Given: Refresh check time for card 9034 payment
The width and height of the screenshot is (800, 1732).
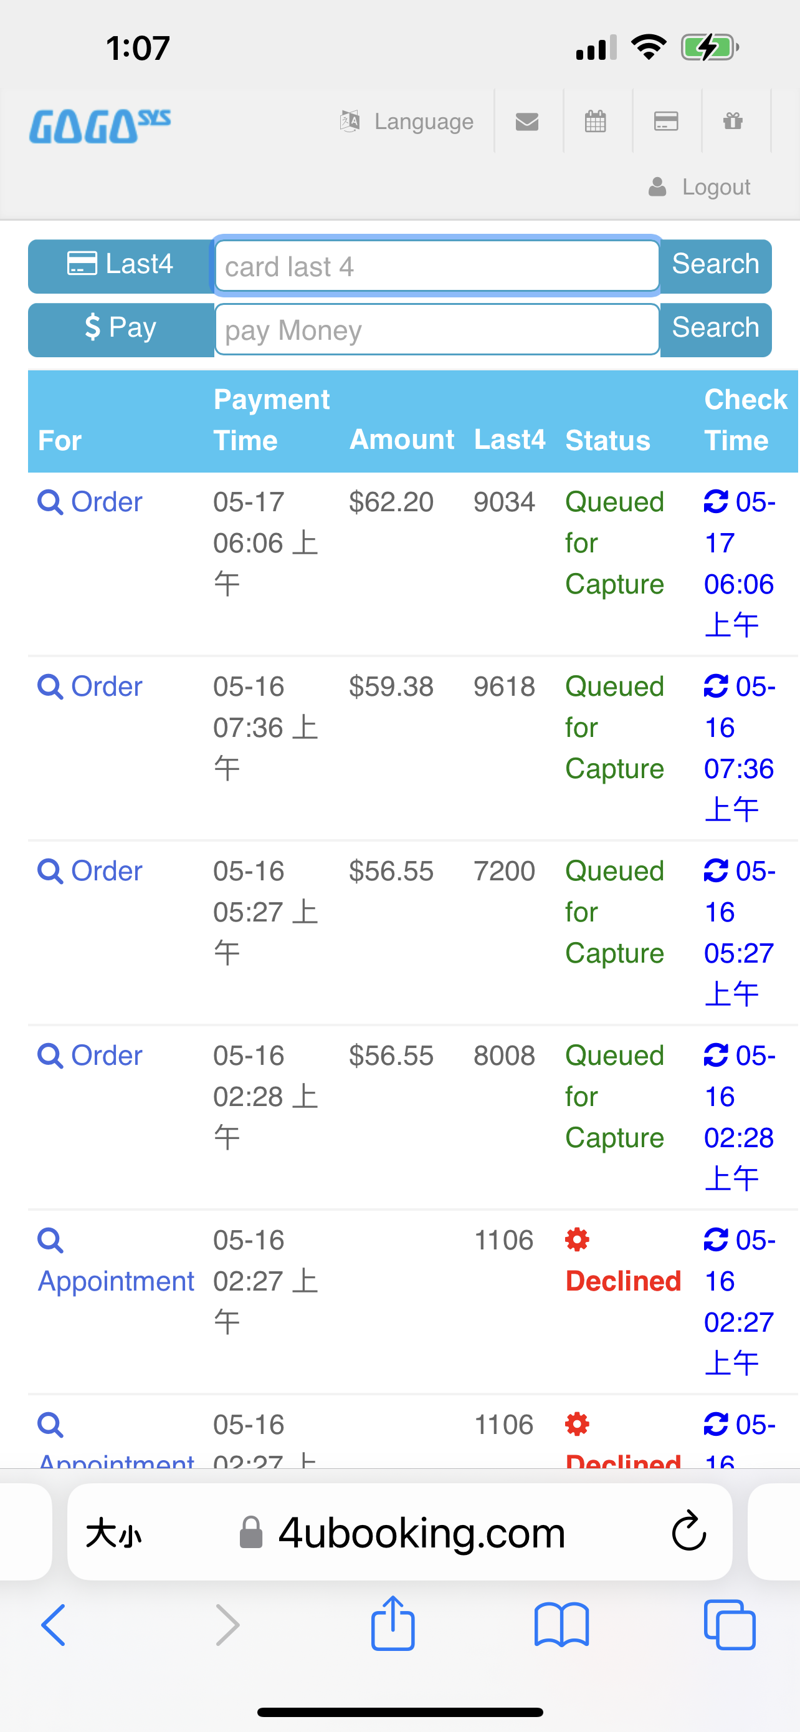Looking at the screenshot, I should point(715,501).
